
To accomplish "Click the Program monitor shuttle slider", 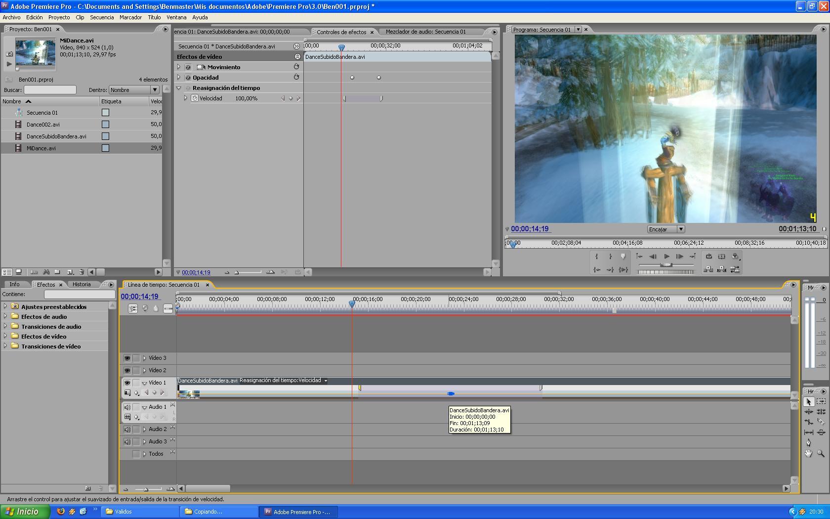I will coord(666,265).
